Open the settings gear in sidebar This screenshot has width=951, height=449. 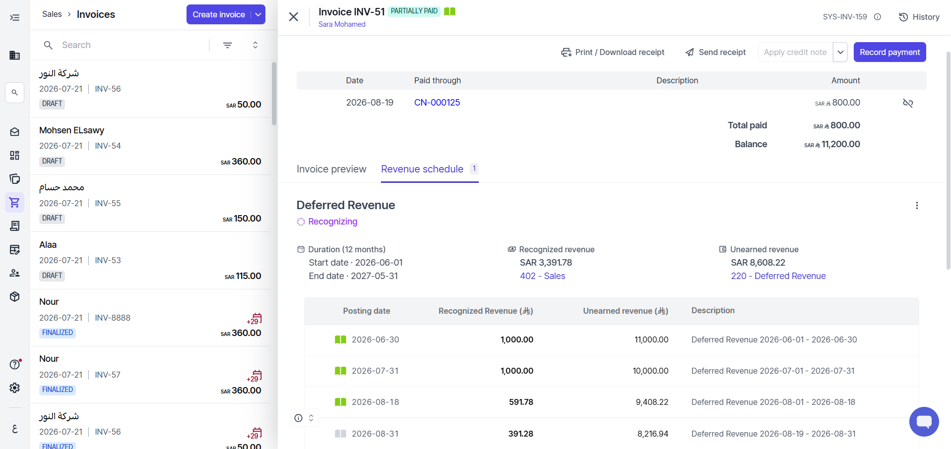15,388
